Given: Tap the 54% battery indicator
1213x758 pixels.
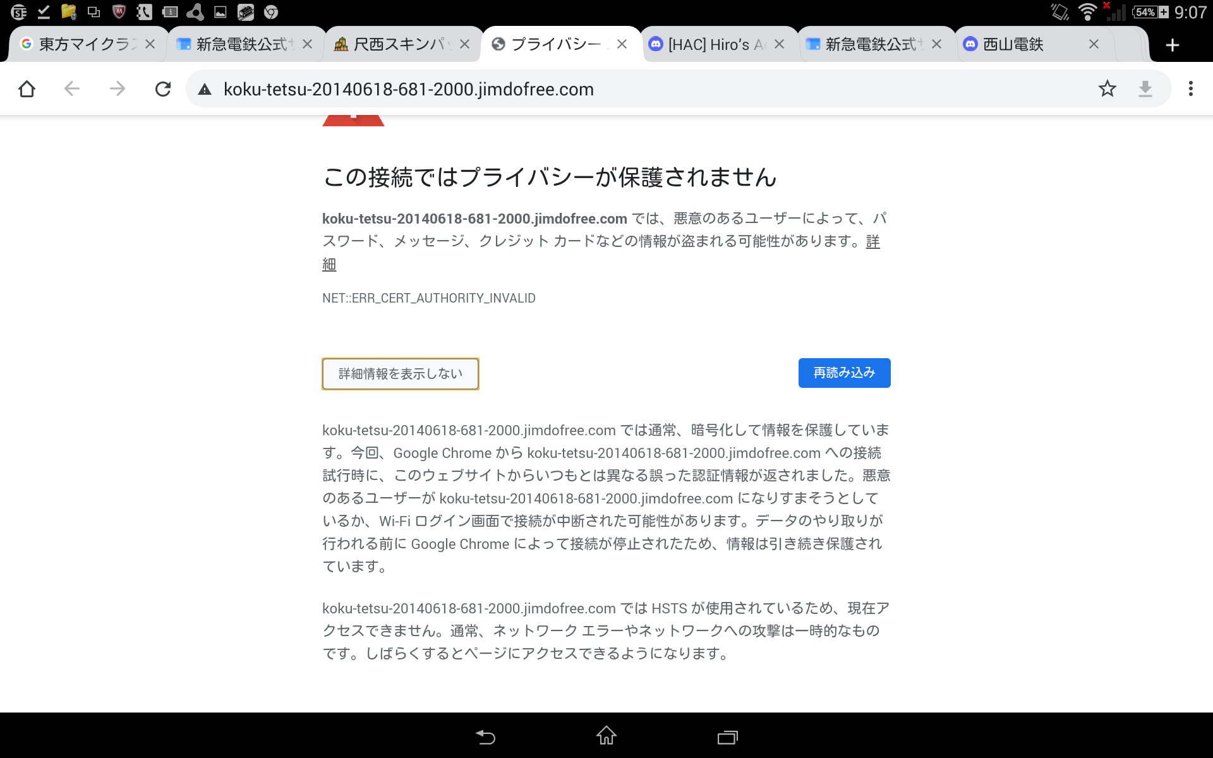Looking at the screenshot, I should [x=1150, y=12].
